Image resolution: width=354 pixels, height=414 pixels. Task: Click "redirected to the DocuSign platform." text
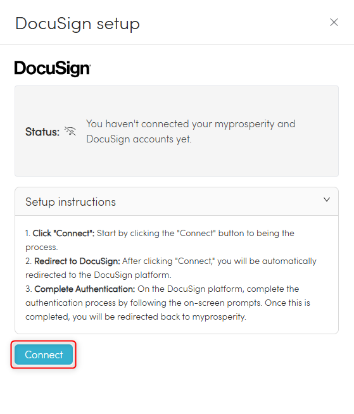pos(98,275)
